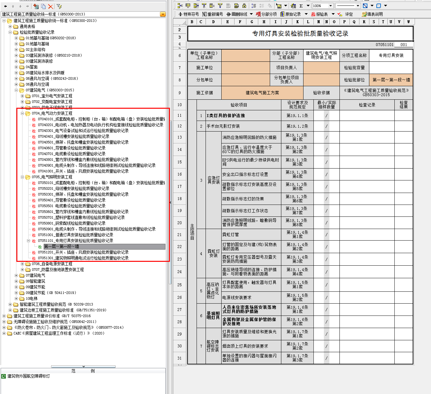Click the copy form icon
Image resolution: width=431 pixels, height=394 pixels.
[43, 6]
